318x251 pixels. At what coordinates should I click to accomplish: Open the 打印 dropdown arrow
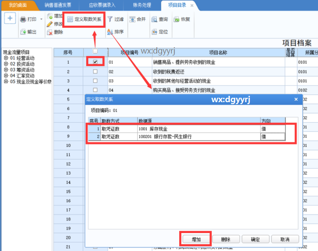pyautogui.click(x=41, y=19)
